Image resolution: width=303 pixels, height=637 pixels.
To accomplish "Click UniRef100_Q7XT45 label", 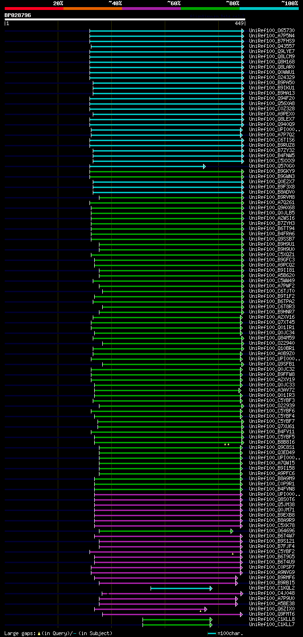I will click(x=272, y=322).
